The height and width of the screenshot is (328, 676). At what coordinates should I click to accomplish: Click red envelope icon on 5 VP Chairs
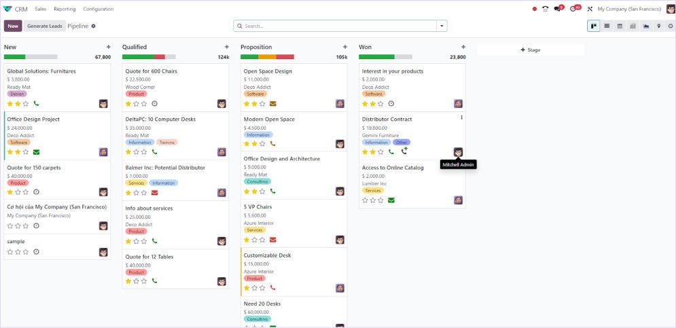tap(273, 240)
